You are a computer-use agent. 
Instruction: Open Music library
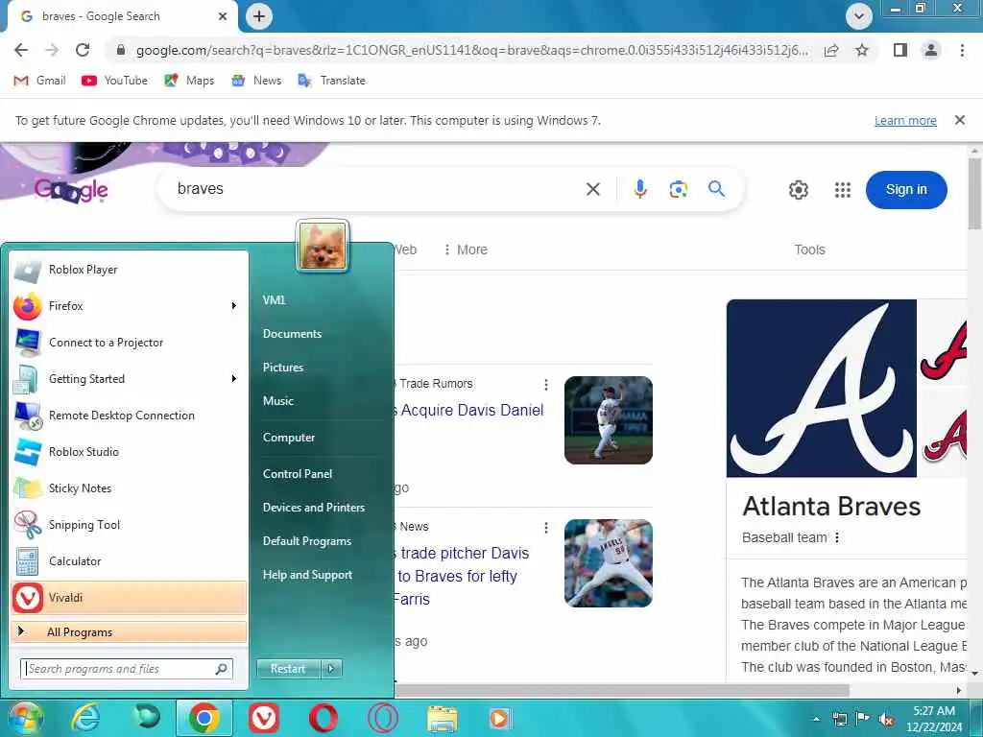(x=278, y=401)
